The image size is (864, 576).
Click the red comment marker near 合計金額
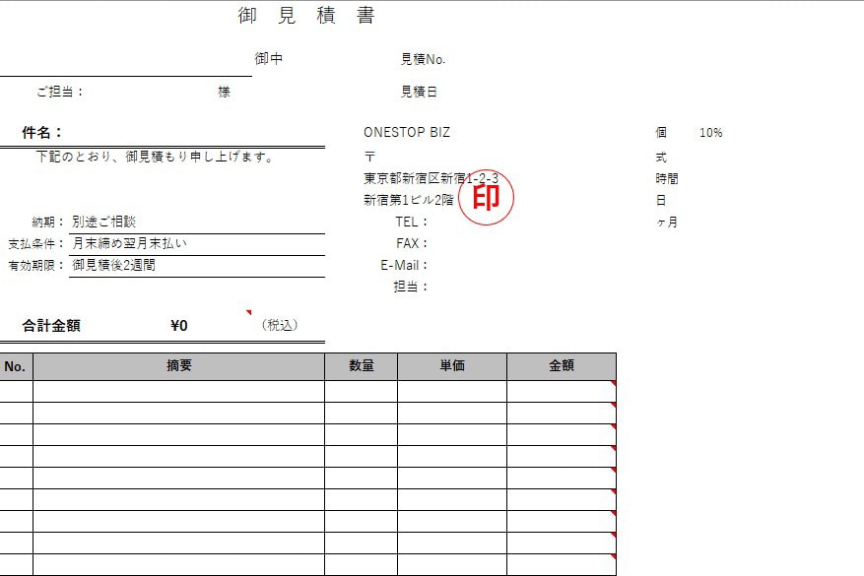249,312
